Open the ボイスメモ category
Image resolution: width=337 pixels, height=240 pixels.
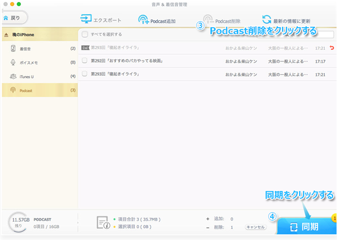click(x=40, y=63)
